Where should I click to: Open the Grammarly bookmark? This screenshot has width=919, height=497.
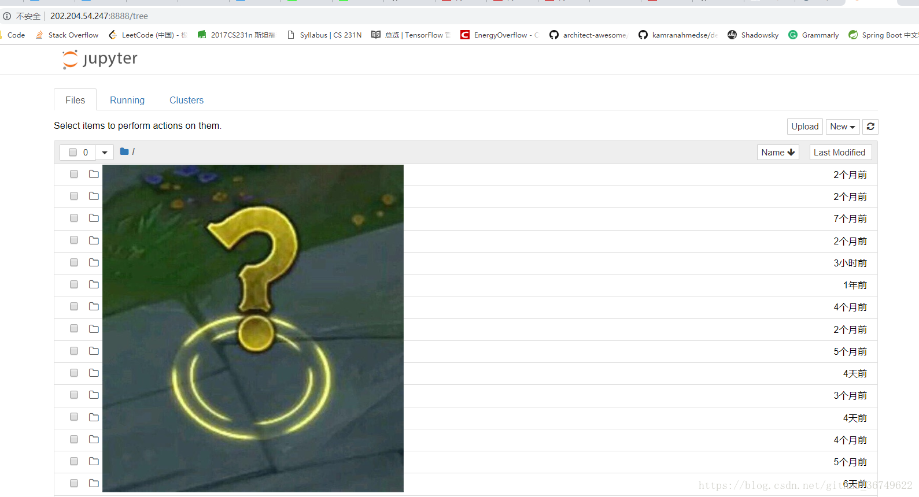pos(814,35)
